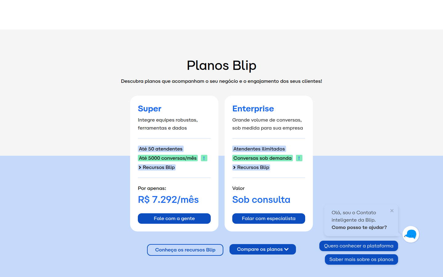Click the Até 50 atendentes tag

click(x=161, y=149)
